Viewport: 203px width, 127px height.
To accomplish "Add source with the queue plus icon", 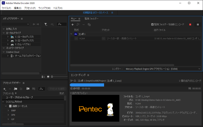I will click(x=73, y=25).
